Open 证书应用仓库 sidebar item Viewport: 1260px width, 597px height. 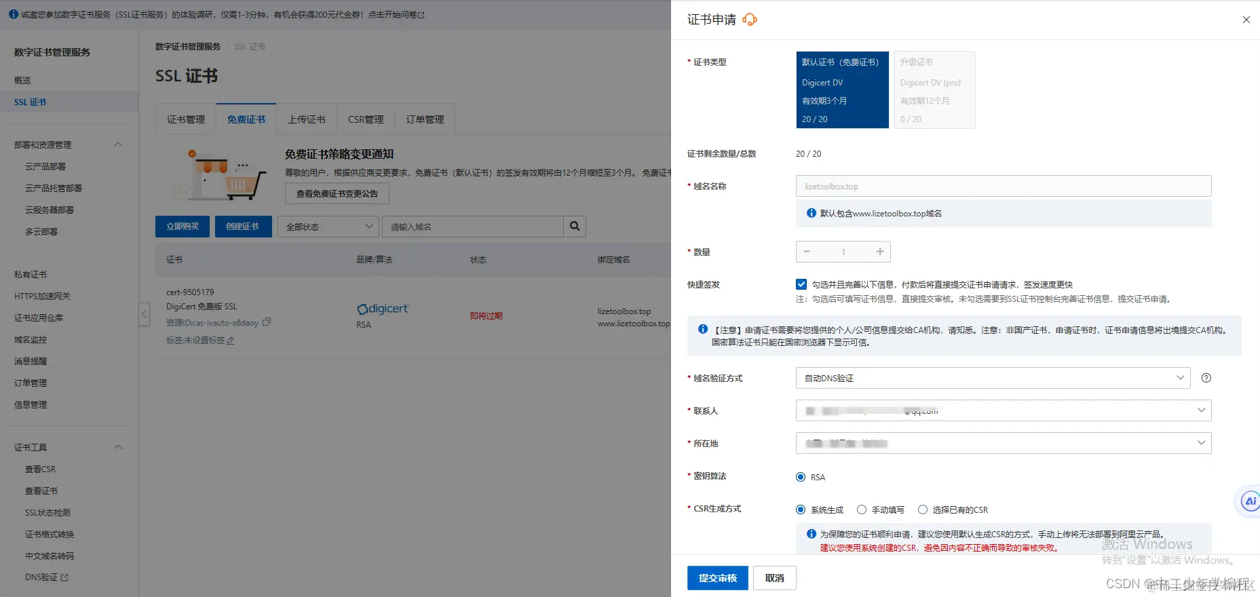point(39,317)
